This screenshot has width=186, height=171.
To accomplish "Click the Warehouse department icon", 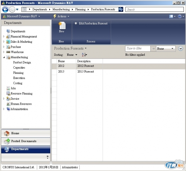I will [x=8, y=52].
